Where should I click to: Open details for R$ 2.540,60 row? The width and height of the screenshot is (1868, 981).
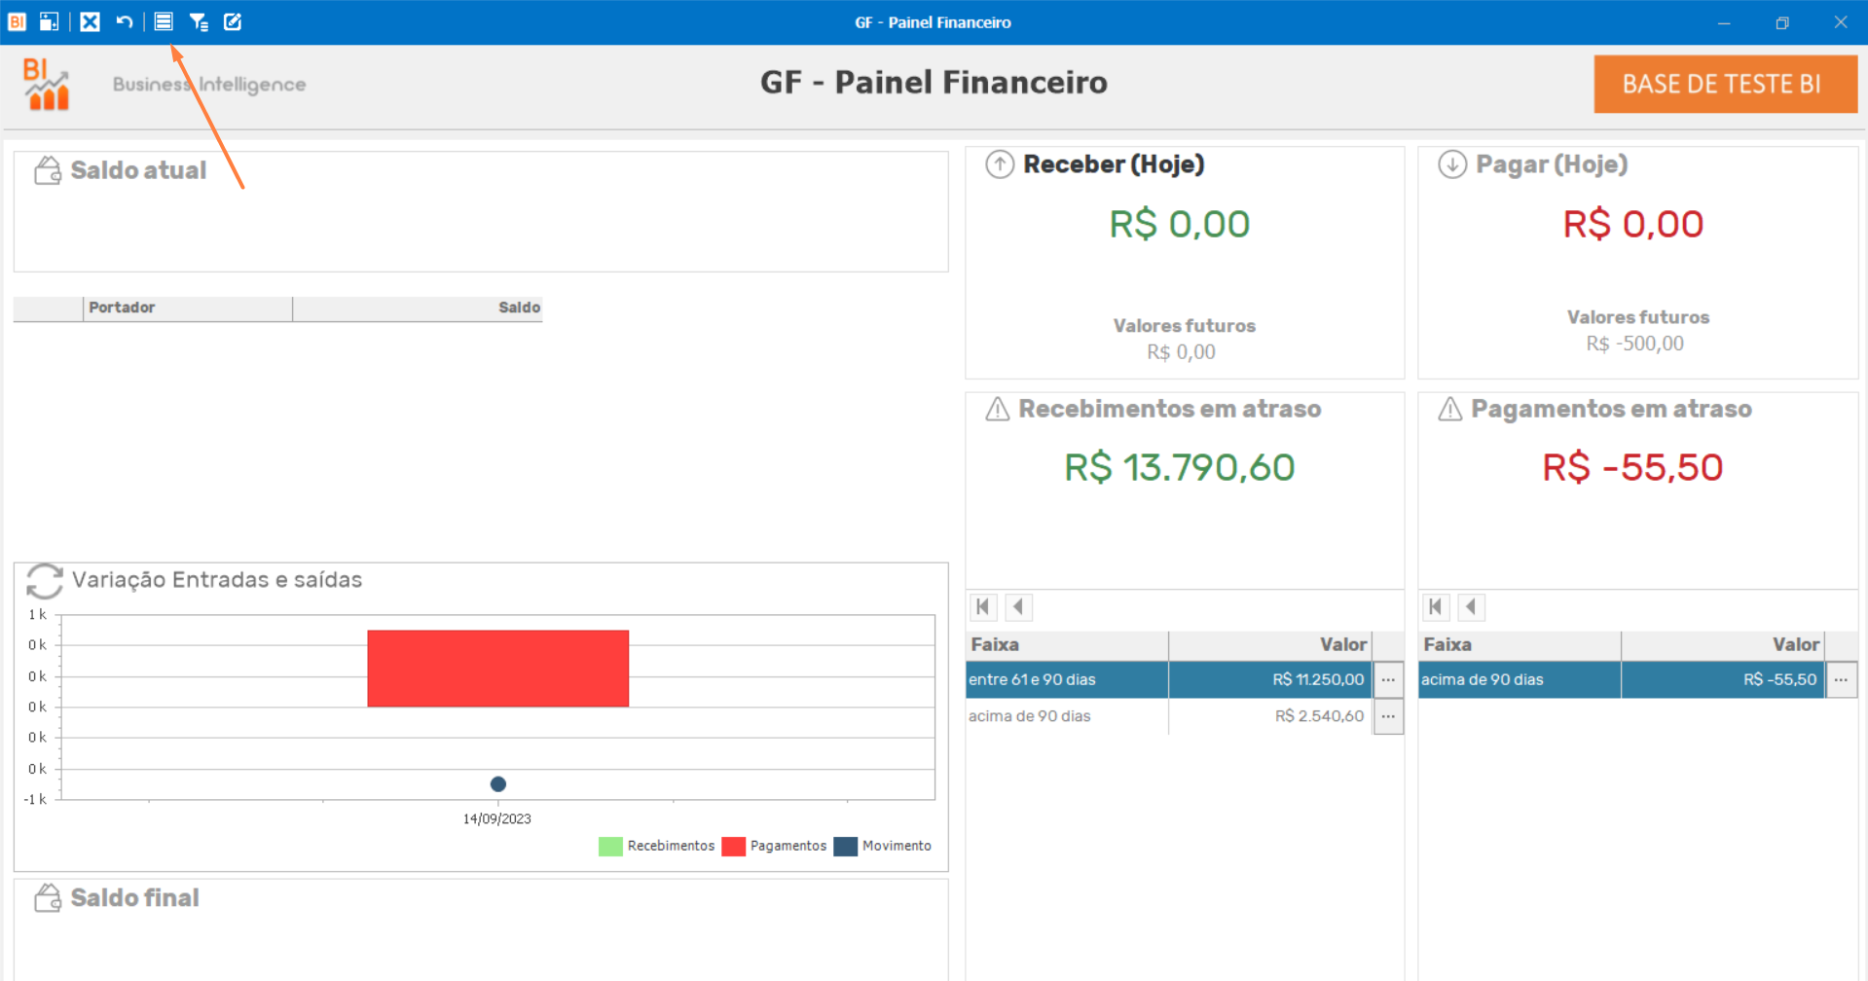pos(1388,716)
